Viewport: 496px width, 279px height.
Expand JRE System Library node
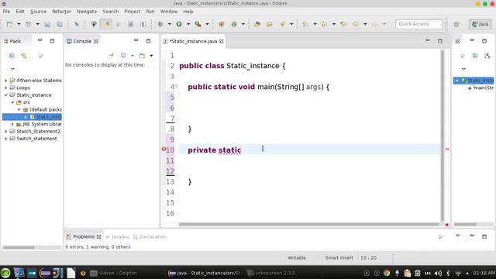point(12,124)
